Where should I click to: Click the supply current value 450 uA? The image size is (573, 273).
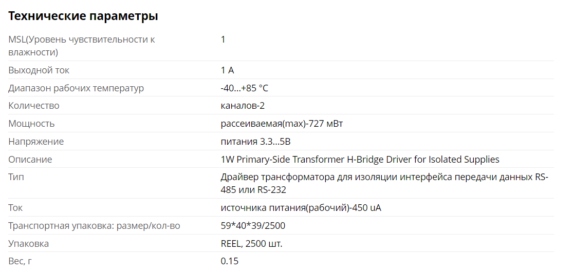301,208
